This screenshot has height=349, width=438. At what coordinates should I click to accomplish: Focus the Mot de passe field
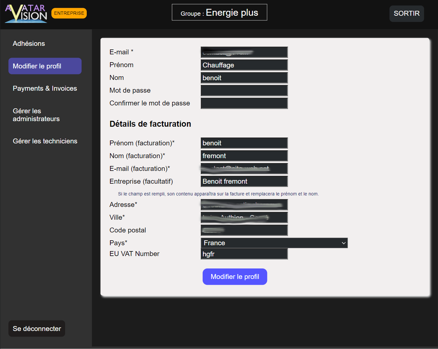click(x=244, y=90)
